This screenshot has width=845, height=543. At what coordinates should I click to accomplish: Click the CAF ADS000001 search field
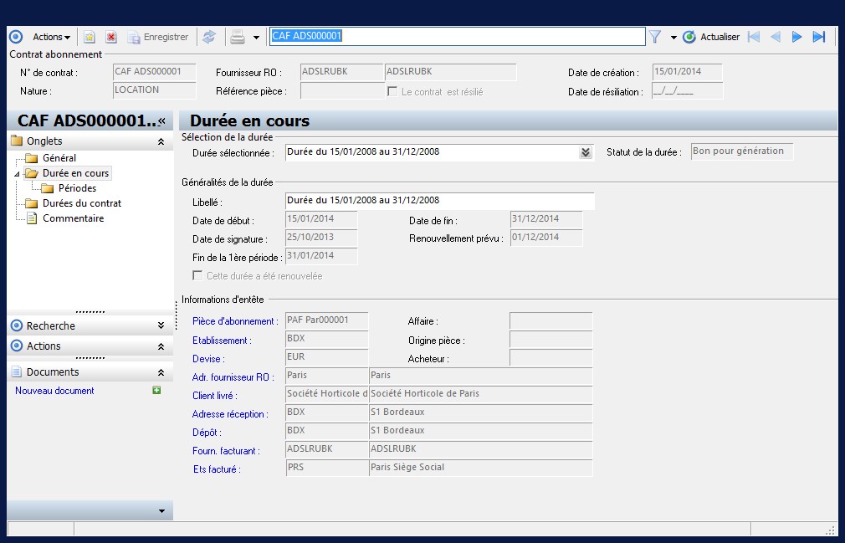[x=457, y=36]
